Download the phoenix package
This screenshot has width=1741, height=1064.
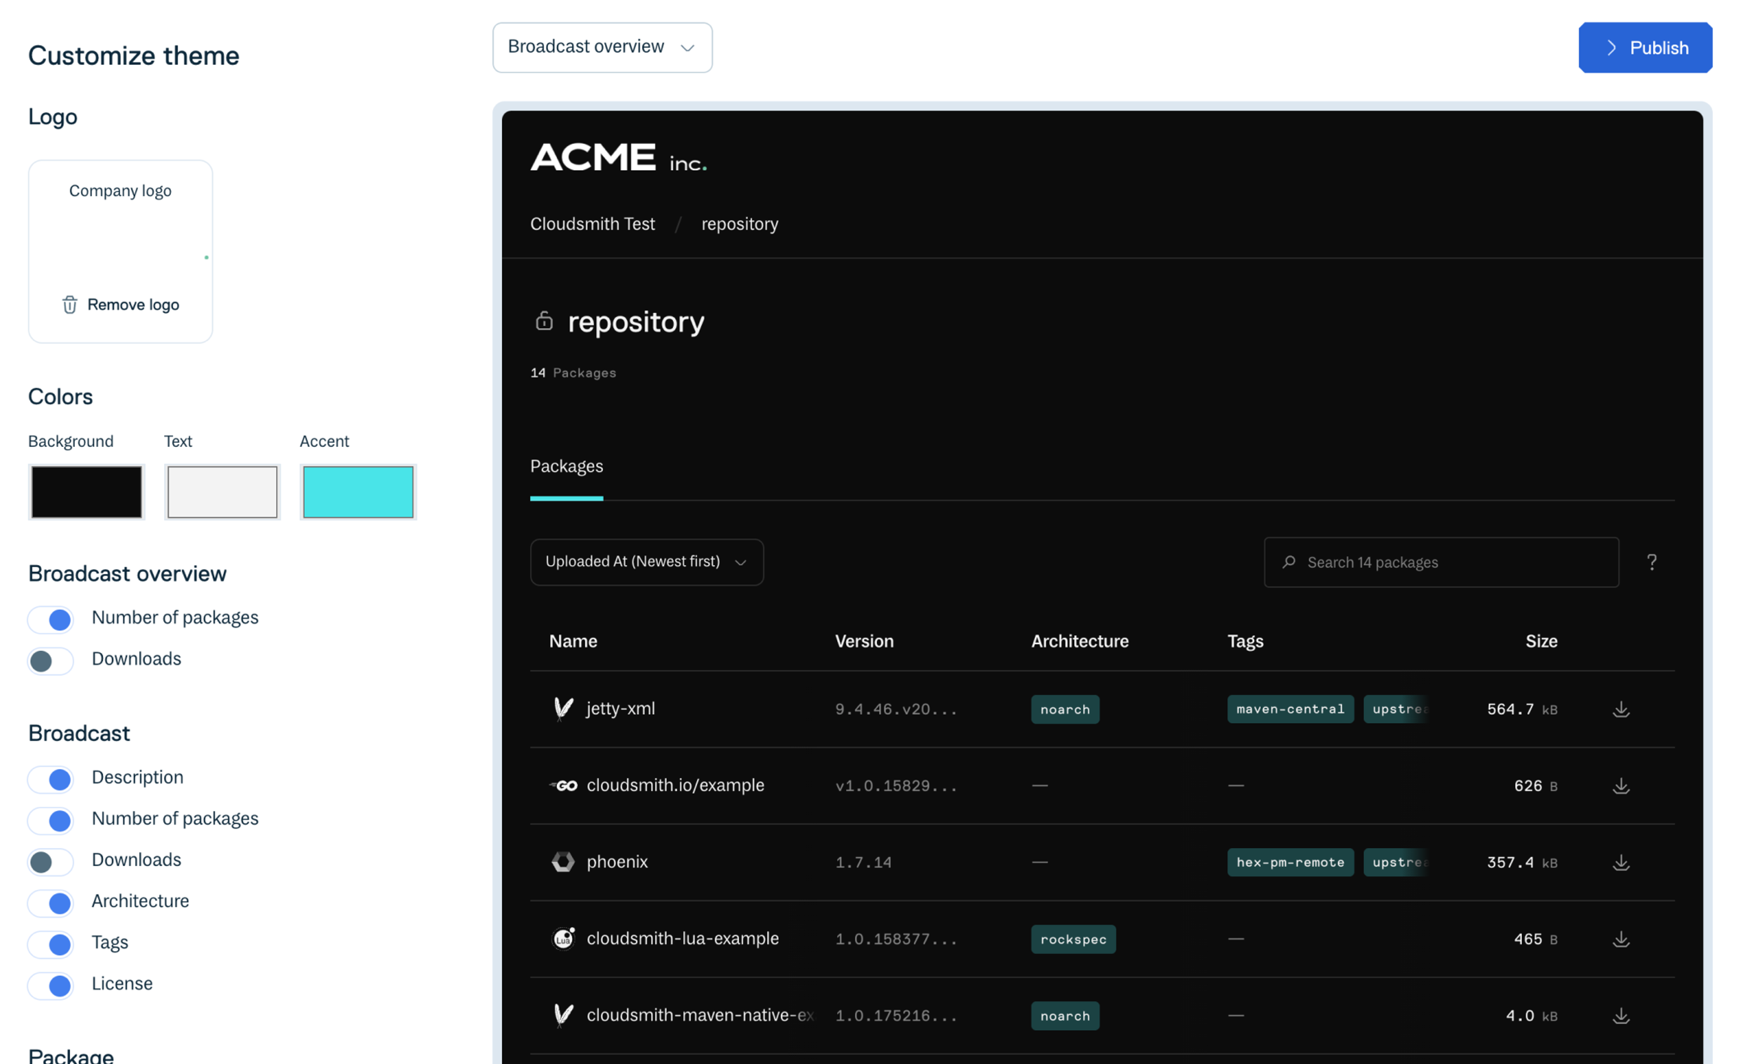(x=1621, y=862)
